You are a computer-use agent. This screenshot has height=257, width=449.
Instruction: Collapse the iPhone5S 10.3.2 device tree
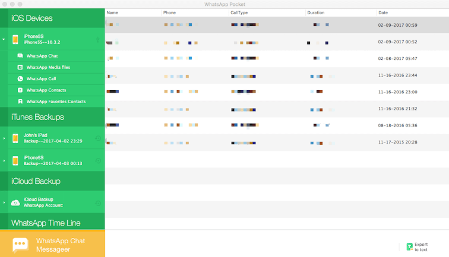(x=4, y=39)
